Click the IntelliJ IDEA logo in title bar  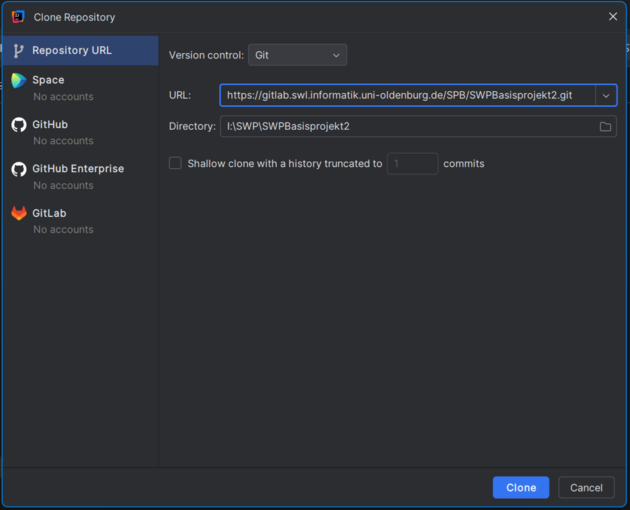tap(18, 17)
